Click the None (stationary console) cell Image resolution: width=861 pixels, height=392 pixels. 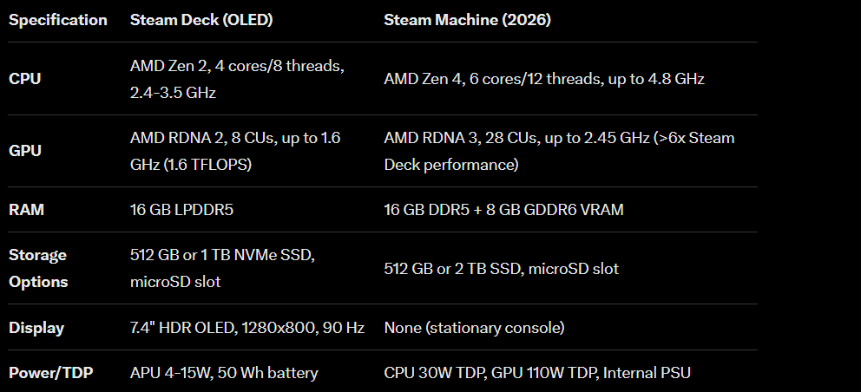pyautogui.click(x=475, y=328)
